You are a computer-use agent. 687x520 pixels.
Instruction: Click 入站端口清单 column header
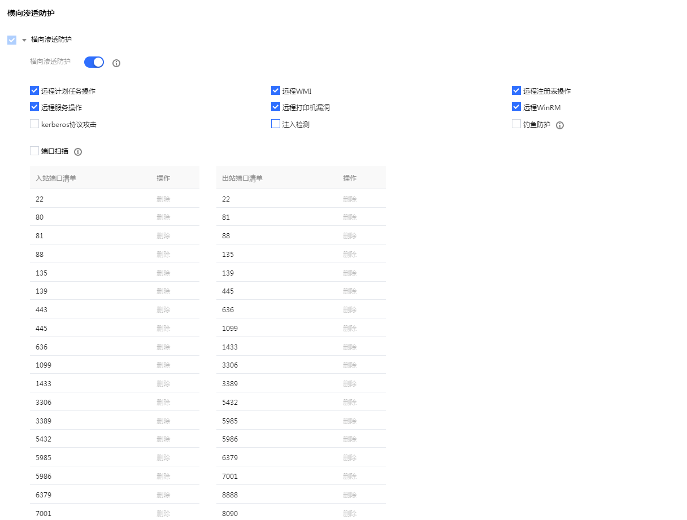coord(56,178)
